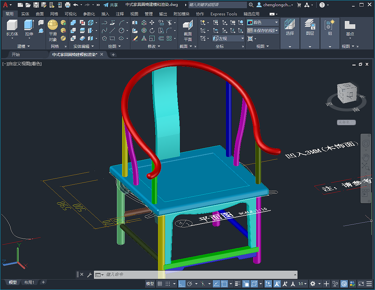375x290 pixels.
Task: Click the union solid editing icon
Action: tap(73, 23)
